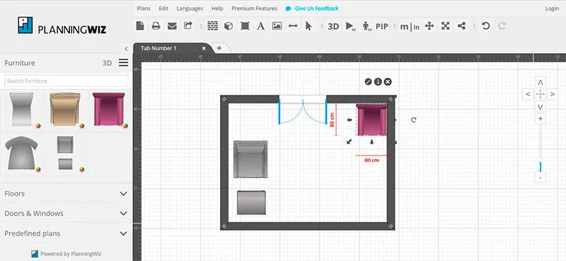Zoom in with the plus button
This screenshot has height=261, width=566.
click(541, 119)
